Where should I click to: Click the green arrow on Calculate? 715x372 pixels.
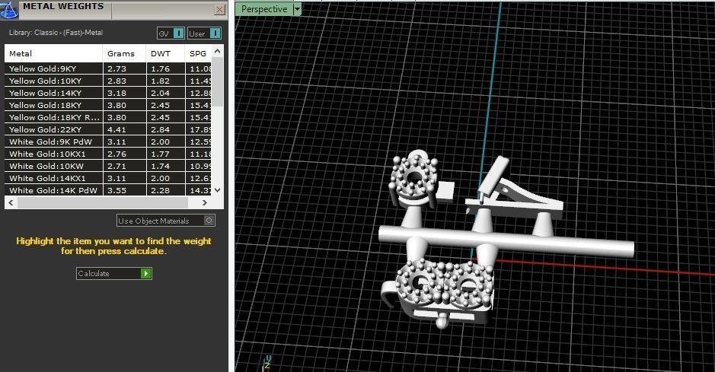[146, 273]
